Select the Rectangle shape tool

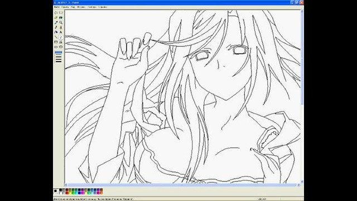click(x=56, y=42)
